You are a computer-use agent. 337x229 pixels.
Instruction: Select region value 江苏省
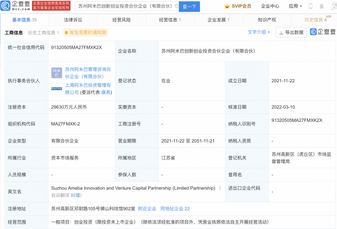(168, 158)
